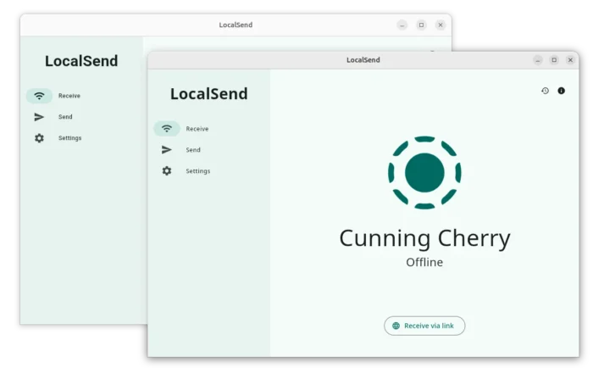Click the info icon in front window
The image size is (593, 368).
[x=561, y=91]
